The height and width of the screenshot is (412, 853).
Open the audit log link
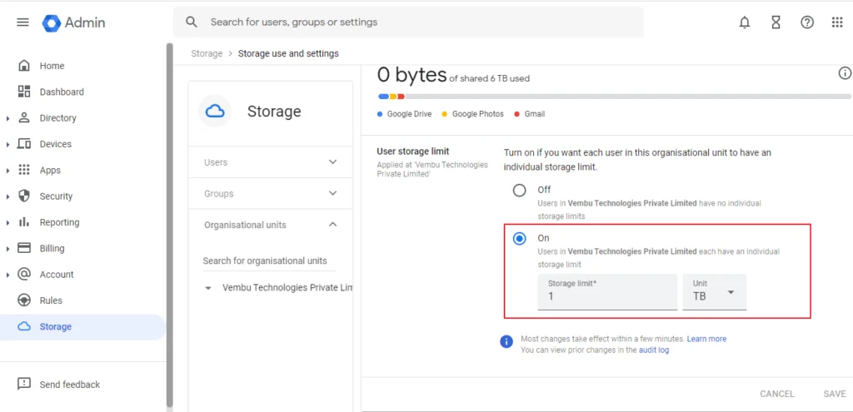pos(653,350)
